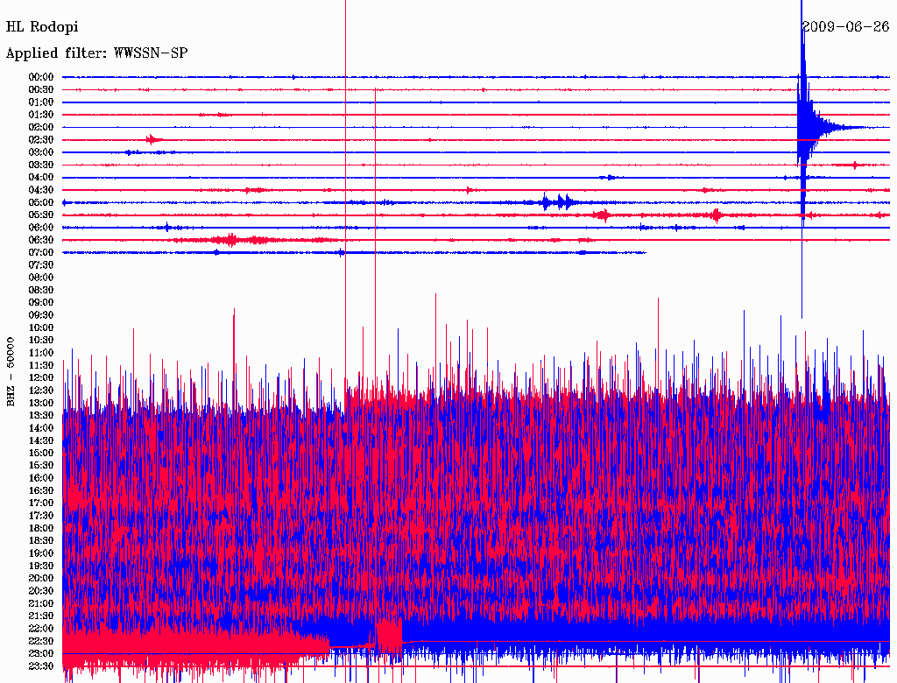Select the 17:00 time label
This screenshot has height=683, width=897.
coord(41,503)
